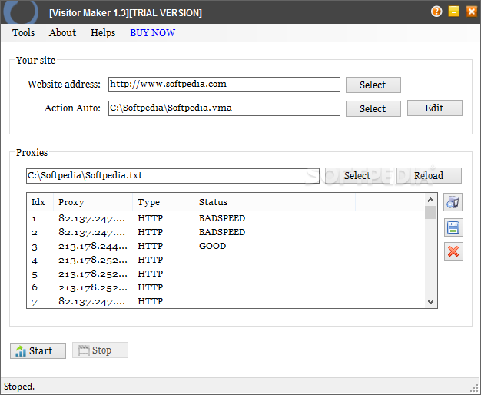Sort by Idx column header
Image resolution: width=481 pixels, height=395 pixels.
[x=40, y=202]
